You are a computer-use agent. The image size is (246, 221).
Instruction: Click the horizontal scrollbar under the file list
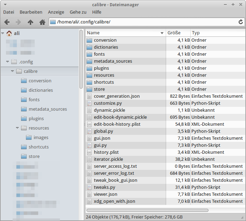(148, 210)
